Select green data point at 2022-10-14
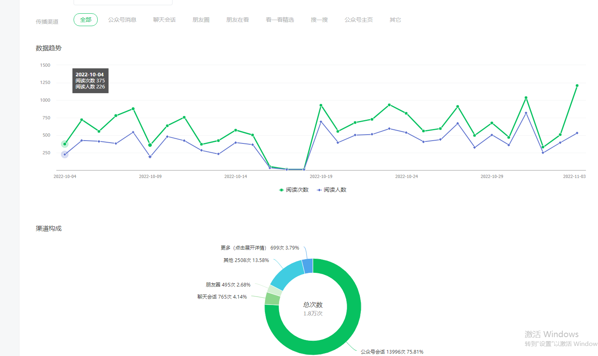This screenshot has height=356, width=598. (x=236, y=130)
